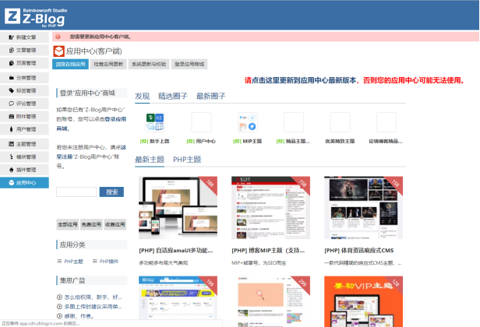Filter by 免费应用 button
Image resolution: width=480 pixels, height=327 pixels.
[x=91, y=224]
